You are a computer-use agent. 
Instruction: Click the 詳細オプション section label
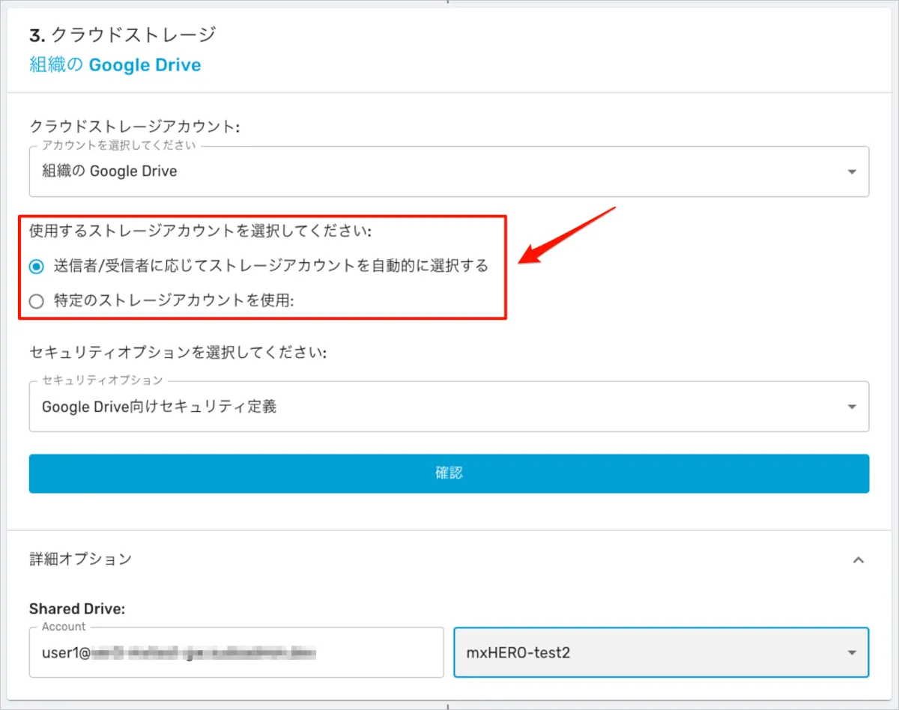coord(80,559)
